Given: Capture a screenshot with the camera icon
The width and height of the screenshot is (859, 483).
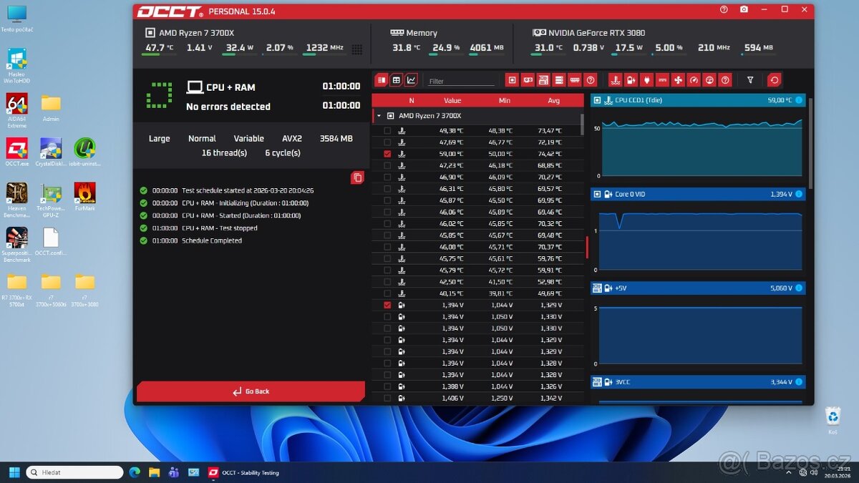Looking at the screenshot, I should coord(744,9).
